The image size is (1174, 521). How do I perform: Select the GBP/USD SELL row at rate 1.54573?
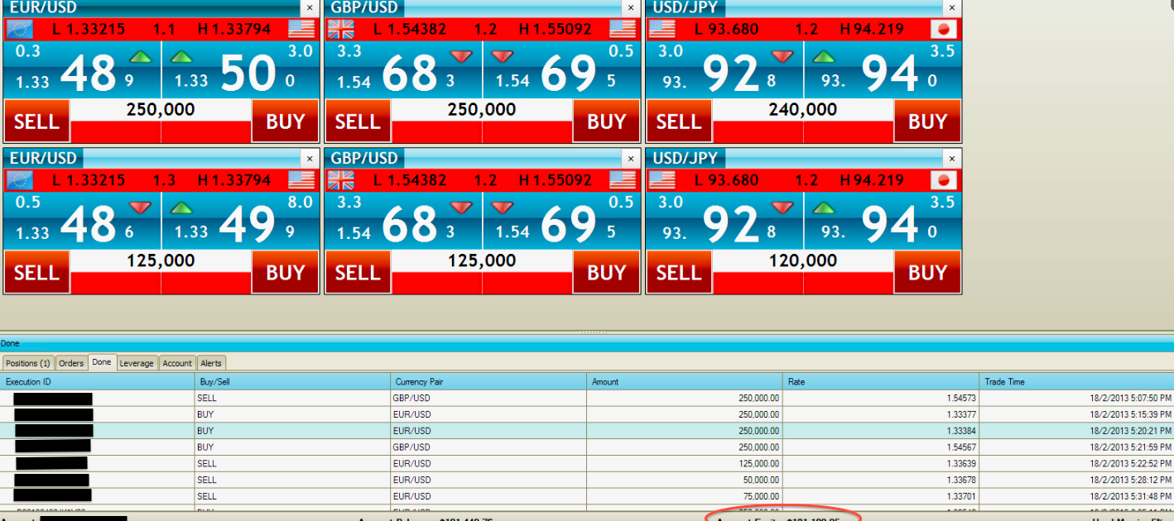[x=488, y=399]
